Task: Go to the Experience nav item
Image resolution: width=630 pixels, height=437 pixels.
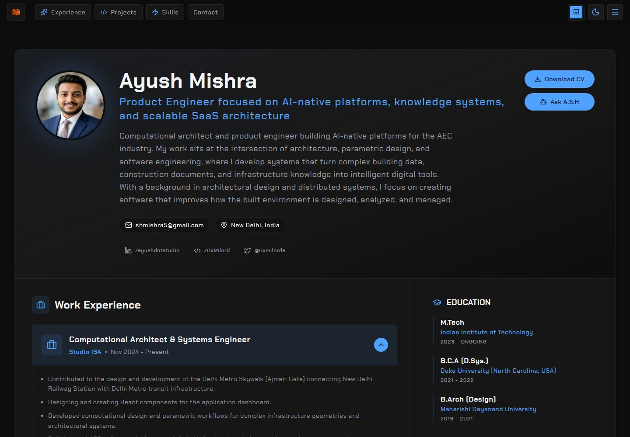Action: coord(63,12)
